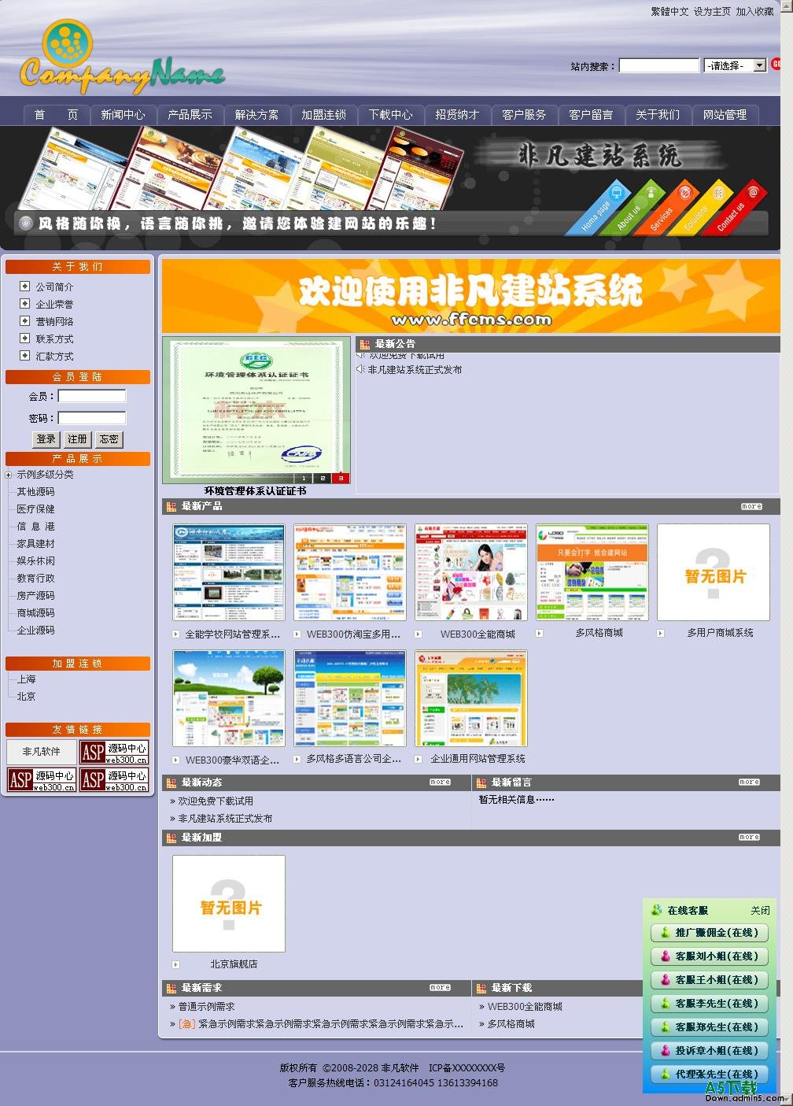Click avatar icon of 客服刘小姐

[666, 956]
